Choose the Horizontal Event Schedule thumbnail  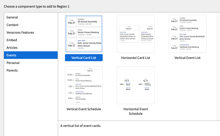pos(136,85)
